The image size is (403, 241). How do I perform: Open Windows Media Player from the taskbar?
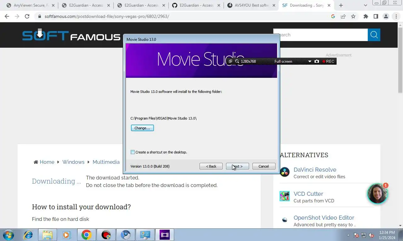point(67,235)
